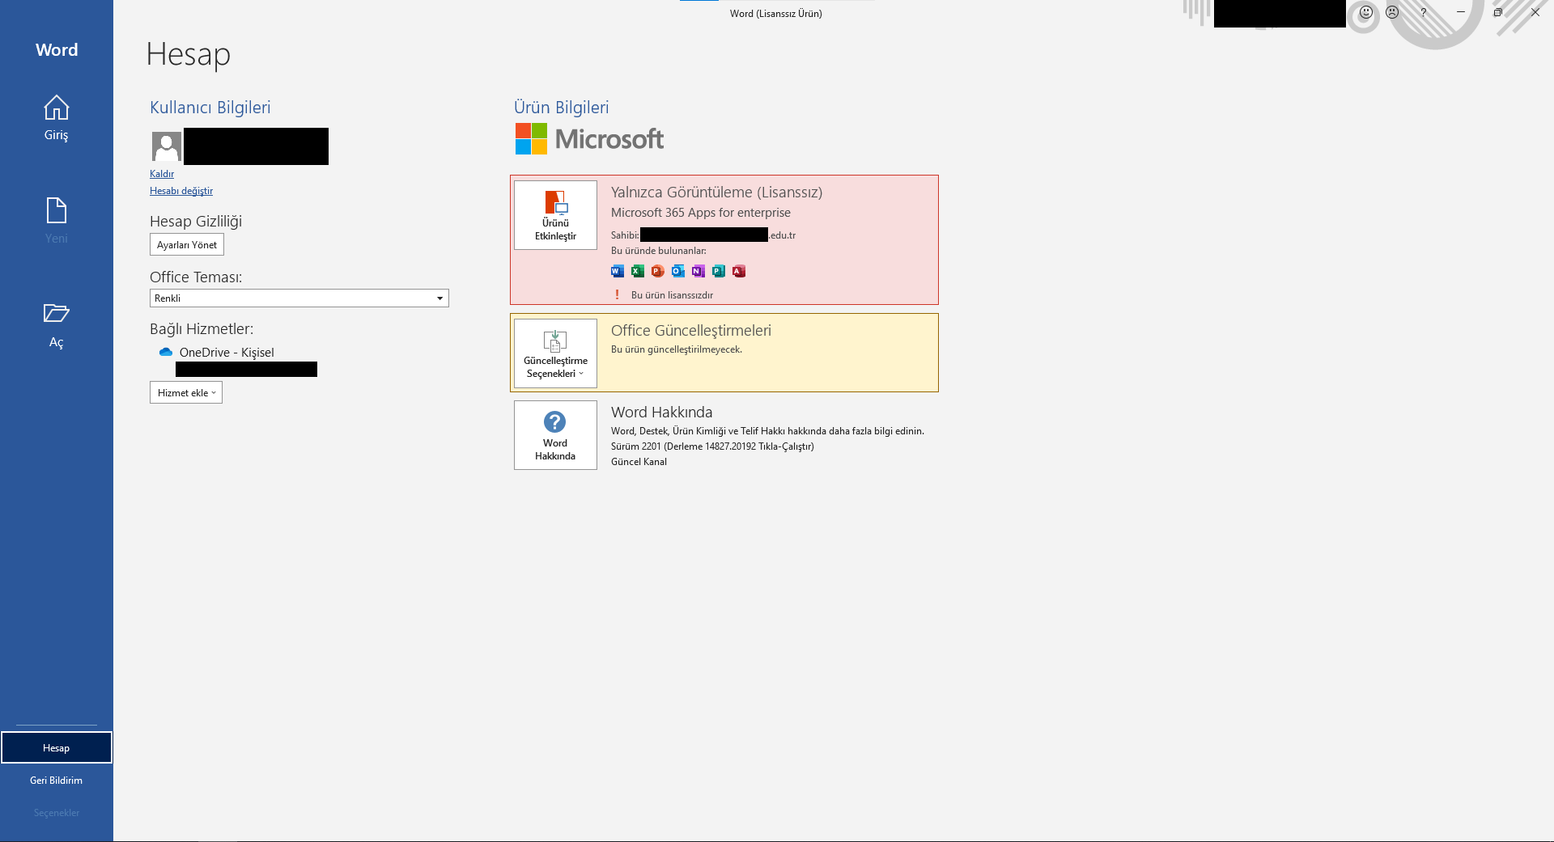This screenshot has width=1554, height=842.
Task: Expand the Hizmet ekle dropdown button
Action: pos(186,393)
